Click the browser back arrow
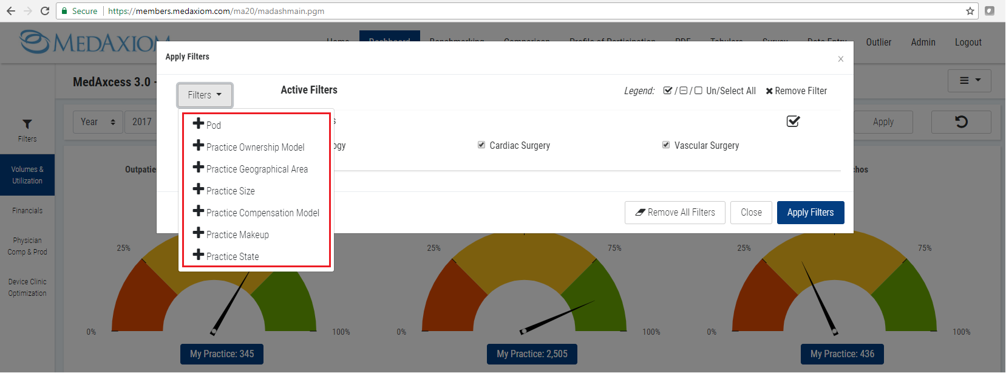 11,11
